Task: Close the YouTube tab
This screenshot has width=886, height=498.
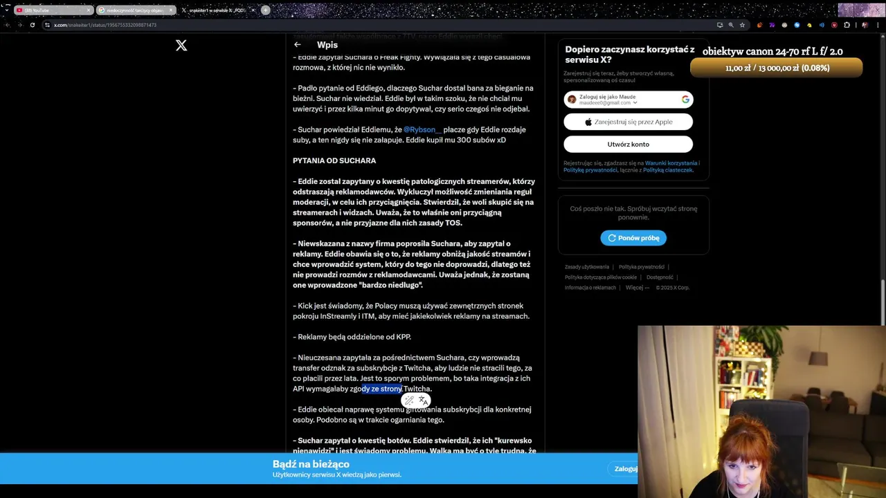Action: point(89,10)
